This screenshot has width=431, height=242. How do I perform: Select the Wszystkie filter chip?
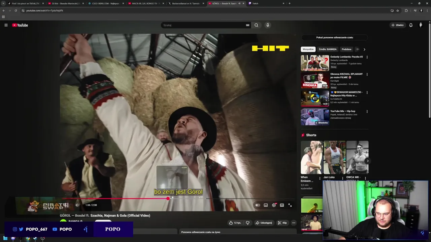pyautogui.click(x=308, y=49)
